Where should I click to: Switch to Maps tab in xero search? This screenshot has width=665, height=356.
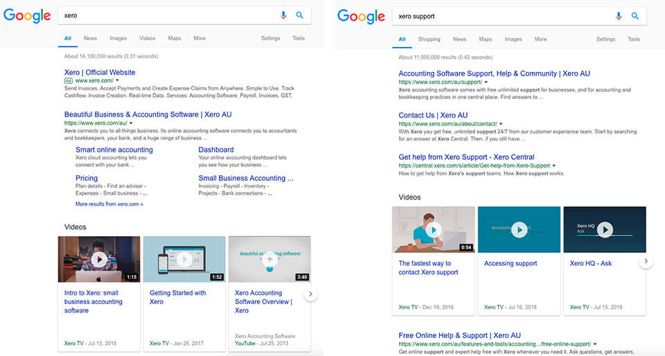point(175,38)
